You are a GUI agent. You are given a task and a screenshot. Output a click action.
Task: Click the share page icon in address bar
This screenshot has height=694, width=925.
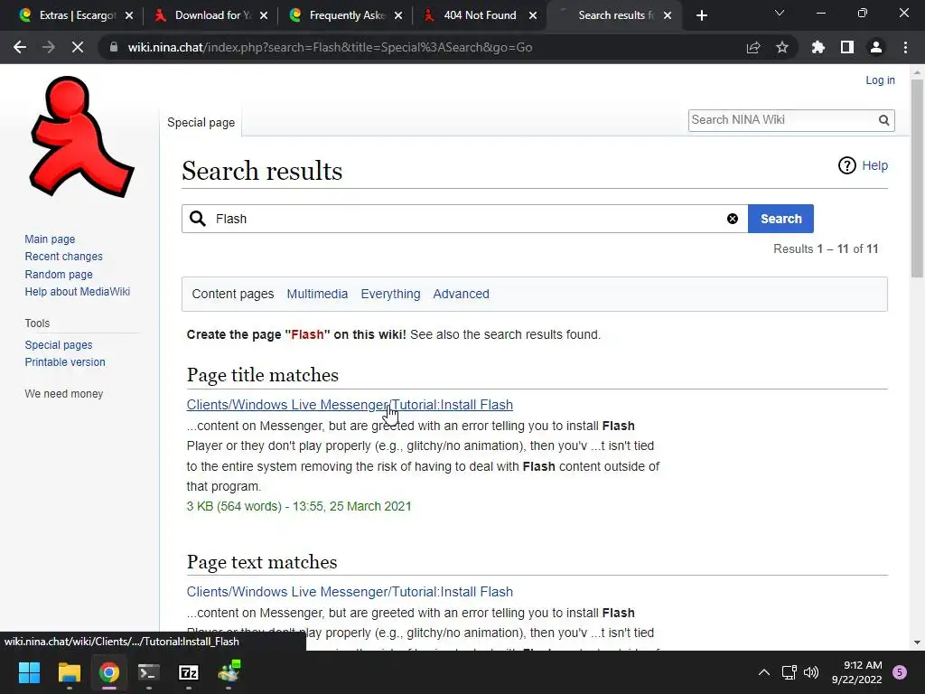(x=753, y=47)
